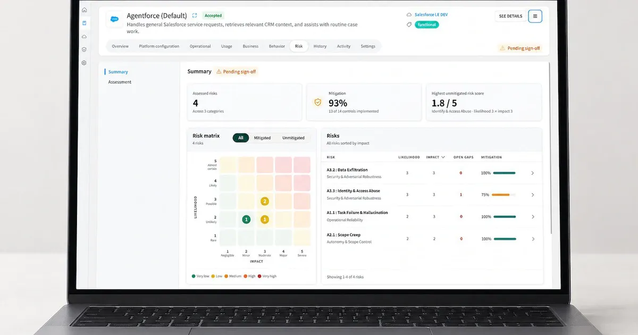Screen dimensions: 638x335
Task: Click the Likelihood column header
Action: 409,157
